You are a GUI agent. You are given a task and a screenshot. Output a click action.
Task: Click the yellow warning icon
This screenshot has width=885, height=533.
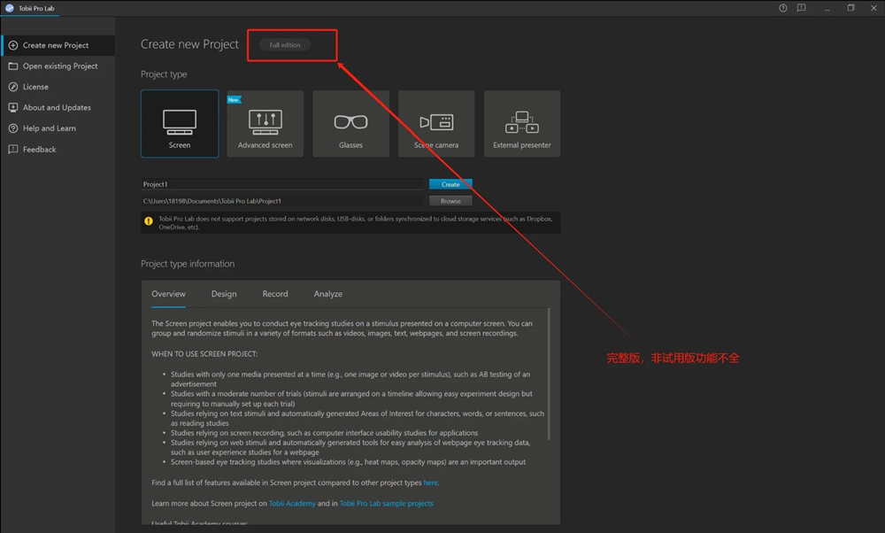(x=149, y=221)
